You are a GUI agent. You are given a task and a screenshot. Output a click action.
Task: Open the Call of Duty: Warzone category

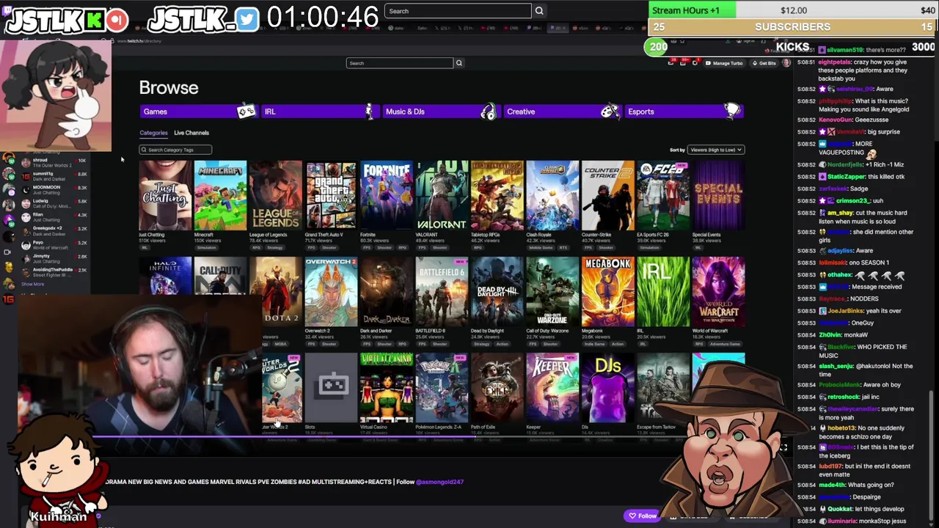[552, 292]
